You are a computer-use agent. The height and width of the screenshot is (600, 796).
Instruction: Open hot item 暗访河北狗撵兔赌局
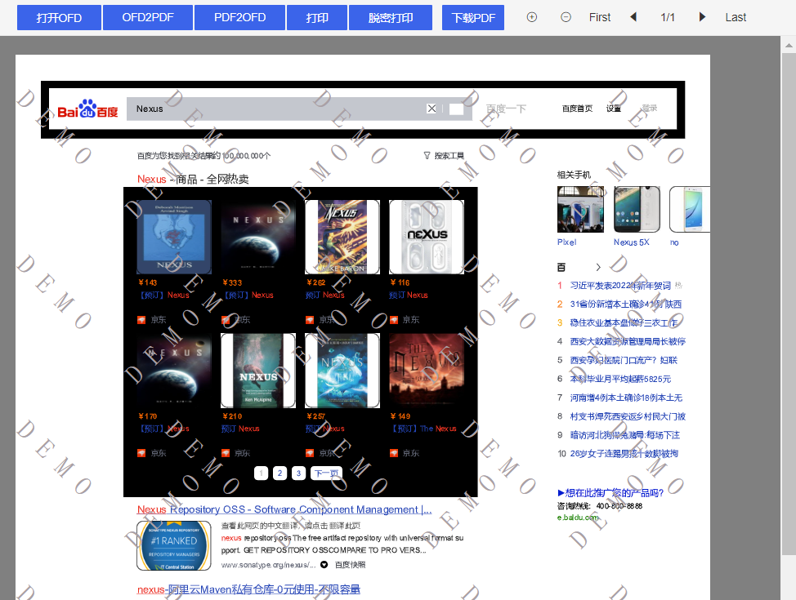[625, 435]
